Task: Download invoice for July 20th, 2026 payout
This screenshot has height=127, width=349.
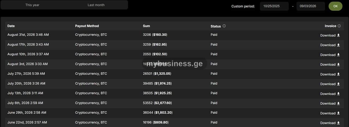Action: [x=330, y=84]
